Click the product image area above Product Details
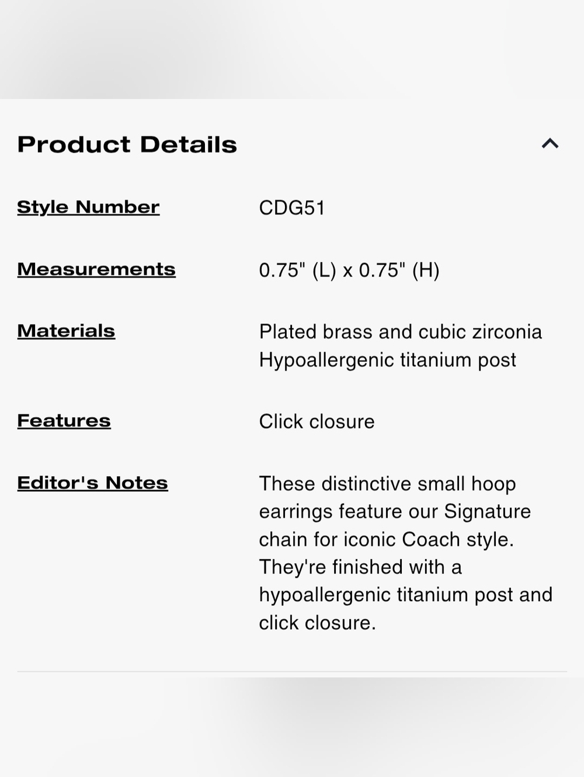The width and height of the screenshot is (584, 777). tap(292, 49)
